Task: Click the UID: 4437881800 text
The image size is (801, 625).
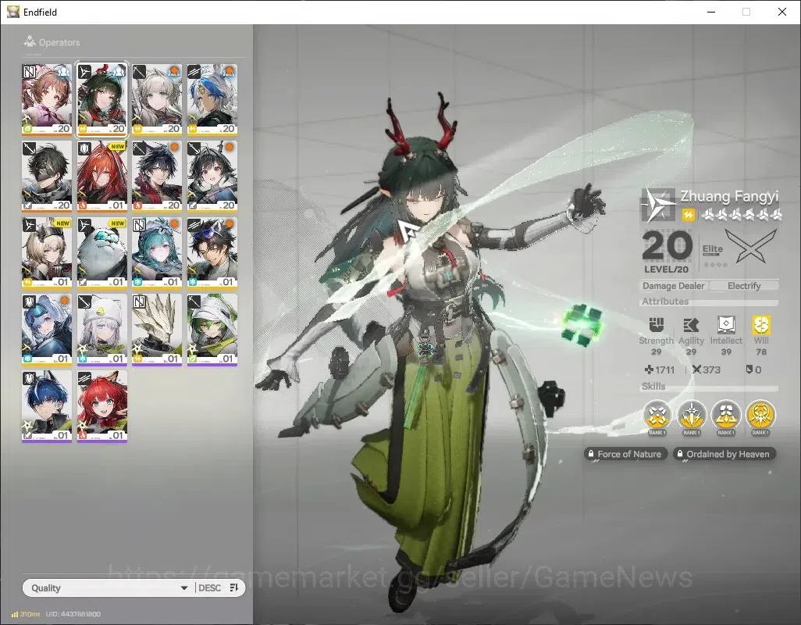Action: tap(73, 614)
